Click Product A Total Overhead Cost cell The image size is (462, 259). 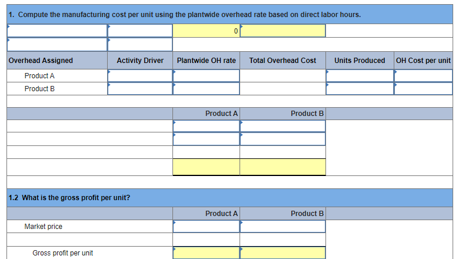click(x=283, y=76)
